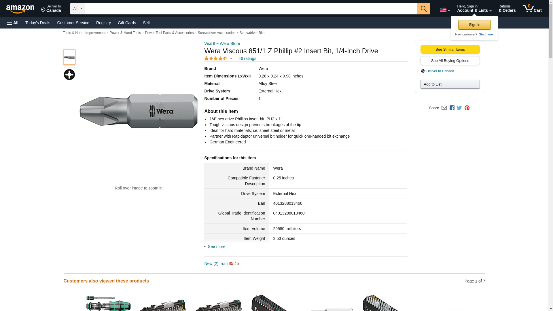Share on Facebook icon

pyautogui.click(x=452, y=108)
